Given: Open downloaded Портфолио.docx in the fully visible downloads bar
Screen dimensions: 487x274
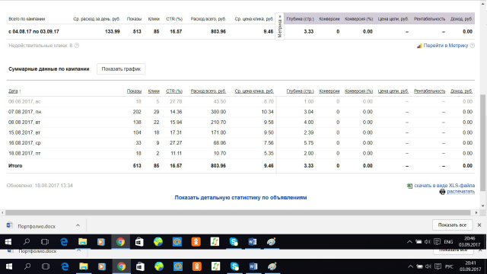Looking at the screenshot, I should pyautogui.click(x=36, y=226).
